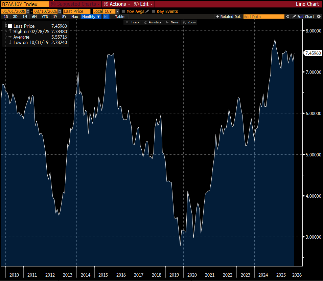Activate the Zoom magnifier tool

point(189,22)
